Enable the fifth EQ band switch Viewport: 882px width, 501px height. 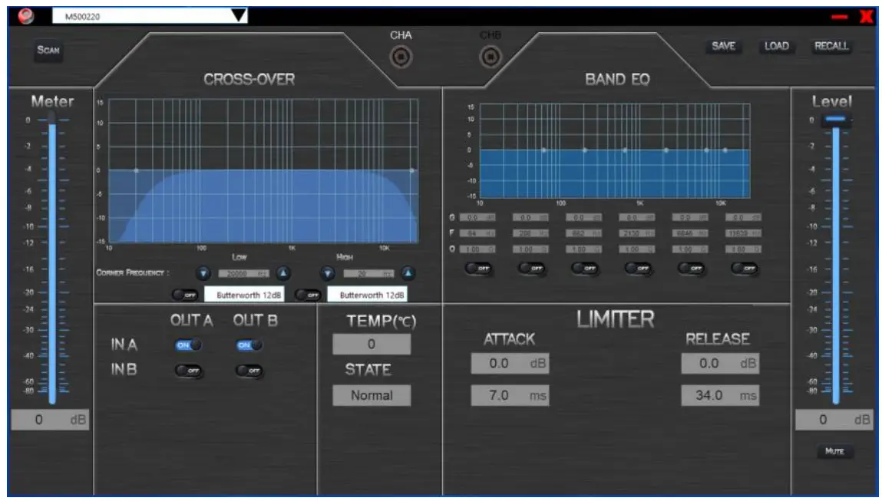691,269
